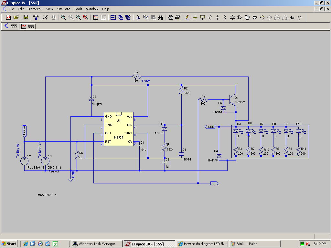The width and height of the screenshot is (331, 248).
Task: Open the 'How to do diagram LED' browser taskbar button
Action: (x=202, y=244)
